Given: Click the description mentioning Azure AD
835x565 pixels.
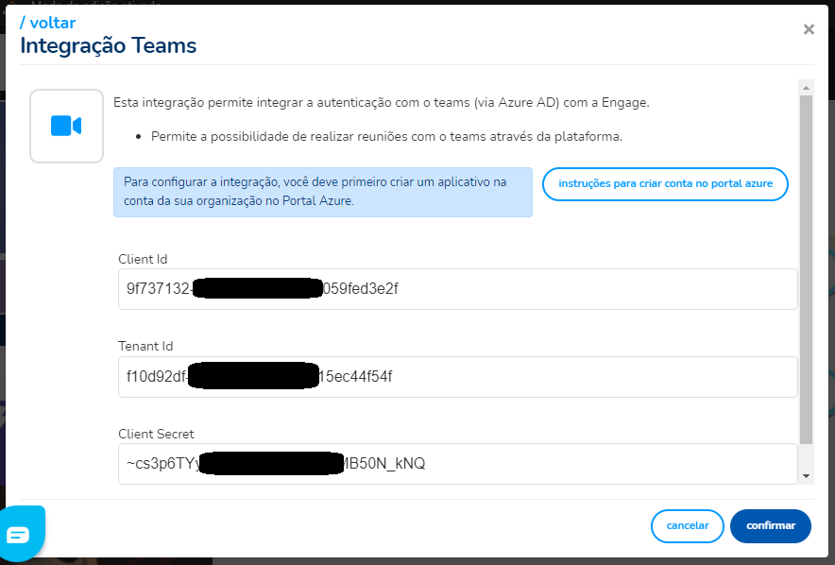Looking at the screenshot, I should (x=382, y=103).
